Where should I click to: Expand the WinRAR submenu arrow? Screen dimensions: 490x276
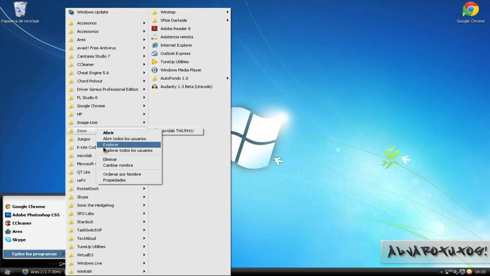[144, 271]
